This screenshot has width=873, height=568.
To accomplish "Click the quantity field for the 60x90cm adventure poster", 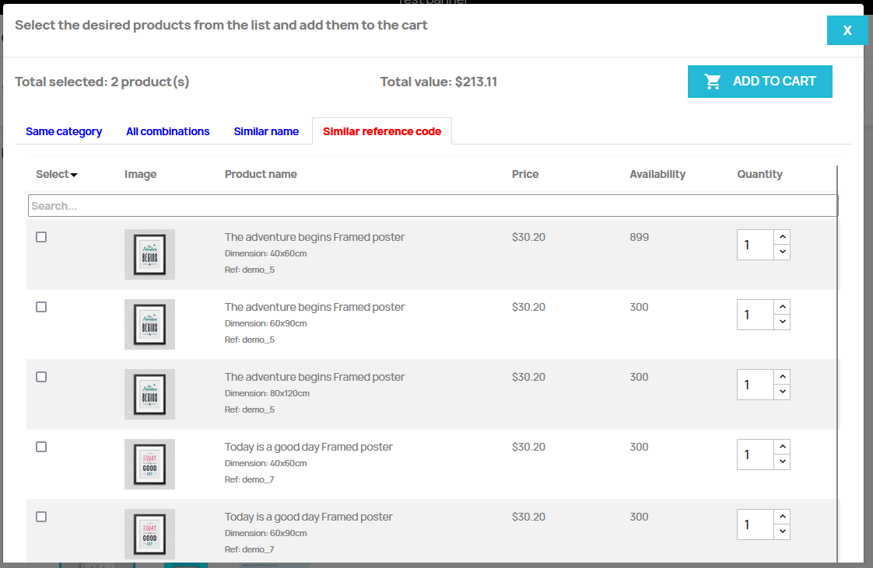I will [x=755, y=315].
